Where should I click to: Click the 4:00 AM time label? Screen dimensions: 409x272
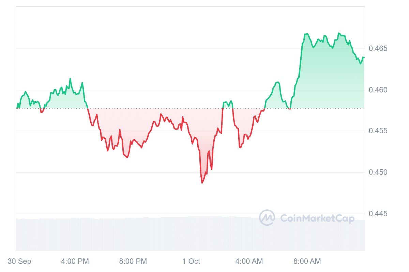249,261
